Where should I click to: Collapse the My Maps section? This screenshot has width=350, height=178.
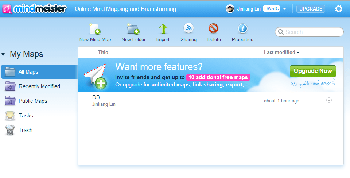pyautogui.click(x=3, y=54)
